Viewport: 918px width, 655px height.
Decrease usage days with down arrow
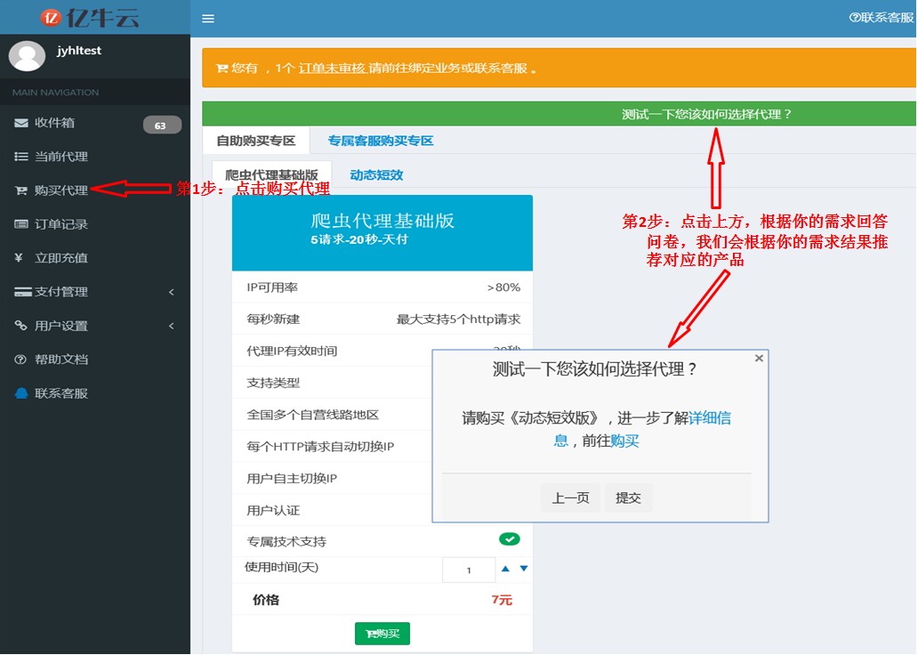(x=524, y=569)
